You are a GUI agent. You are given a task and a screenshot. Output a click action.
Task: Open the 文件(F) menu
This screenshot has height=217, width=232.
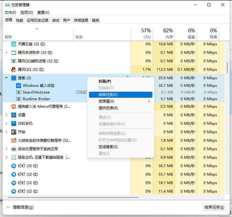pyautogui.click(x=10, y=12)
